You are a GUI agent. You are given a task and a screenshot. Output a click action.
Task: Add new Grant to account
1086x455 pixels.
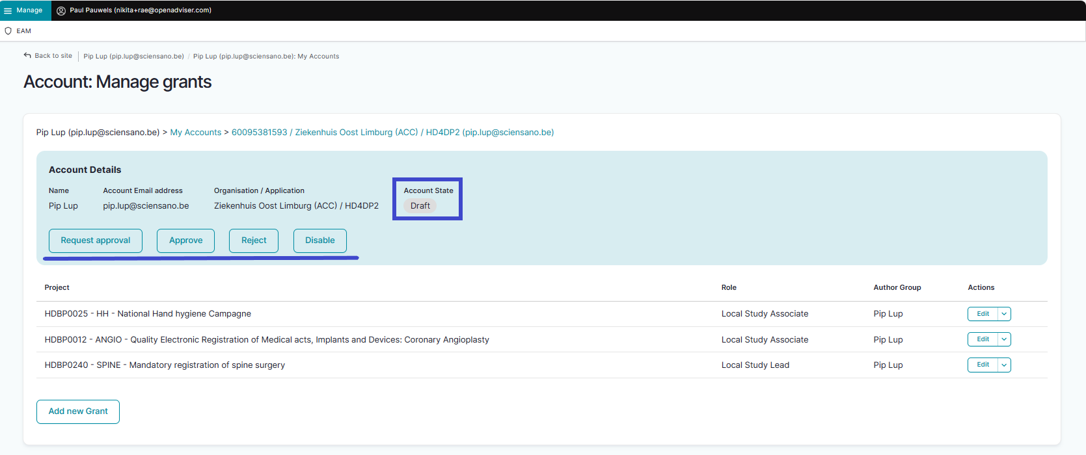click(x=78, y=411)
